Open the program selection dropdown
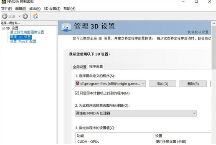The height and width of the screenshot is (145, 216). 110,83
